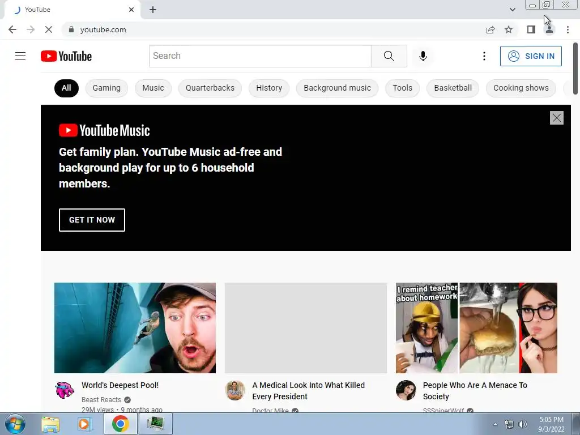Open the Windows Start menu
Image resolution: width=580 pixels, height=435 pixels.
(x=15, y=424)
